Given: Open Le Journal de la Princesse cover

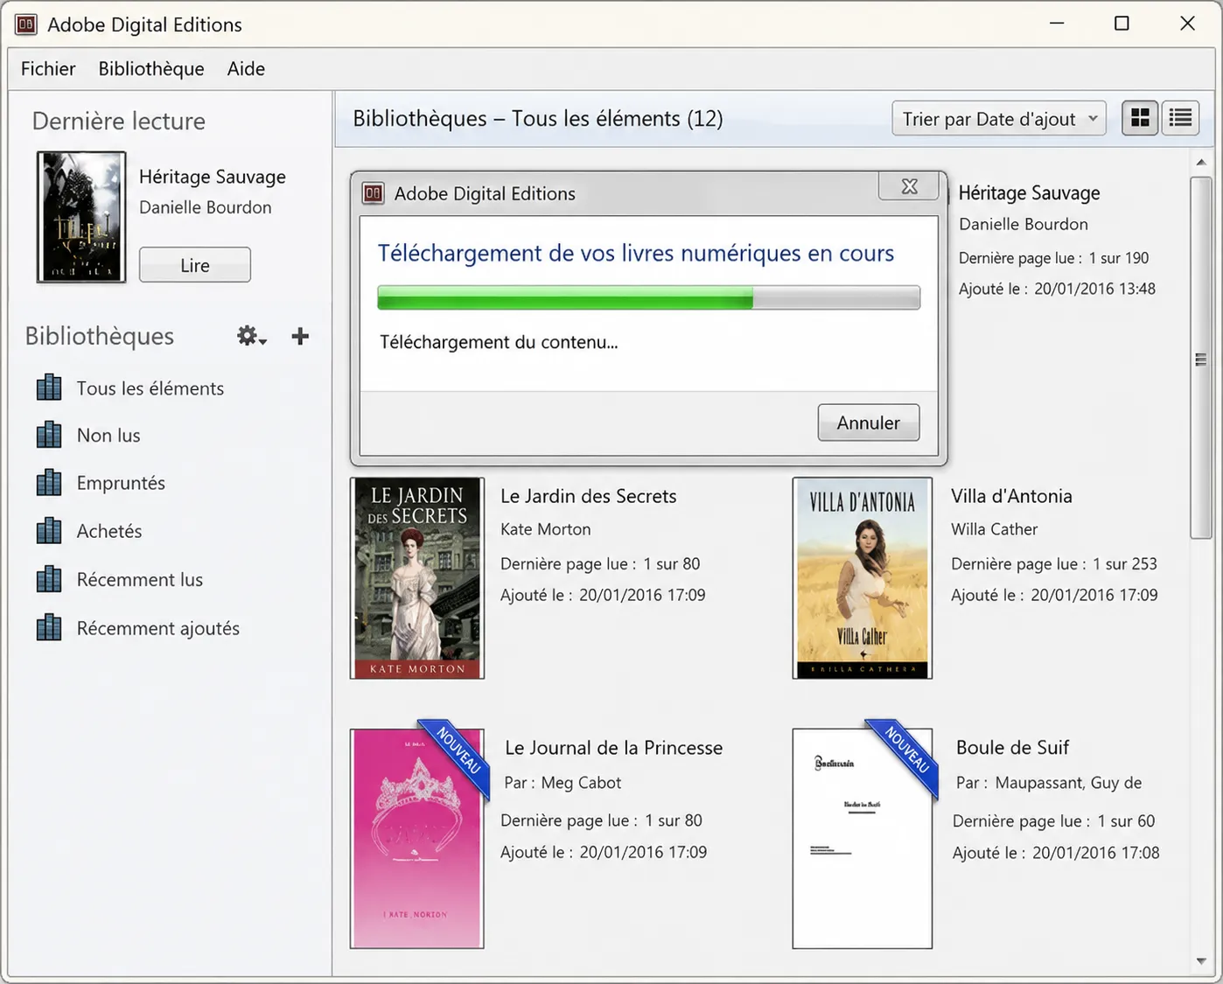Looking at the screenshot, I should 417,839.
